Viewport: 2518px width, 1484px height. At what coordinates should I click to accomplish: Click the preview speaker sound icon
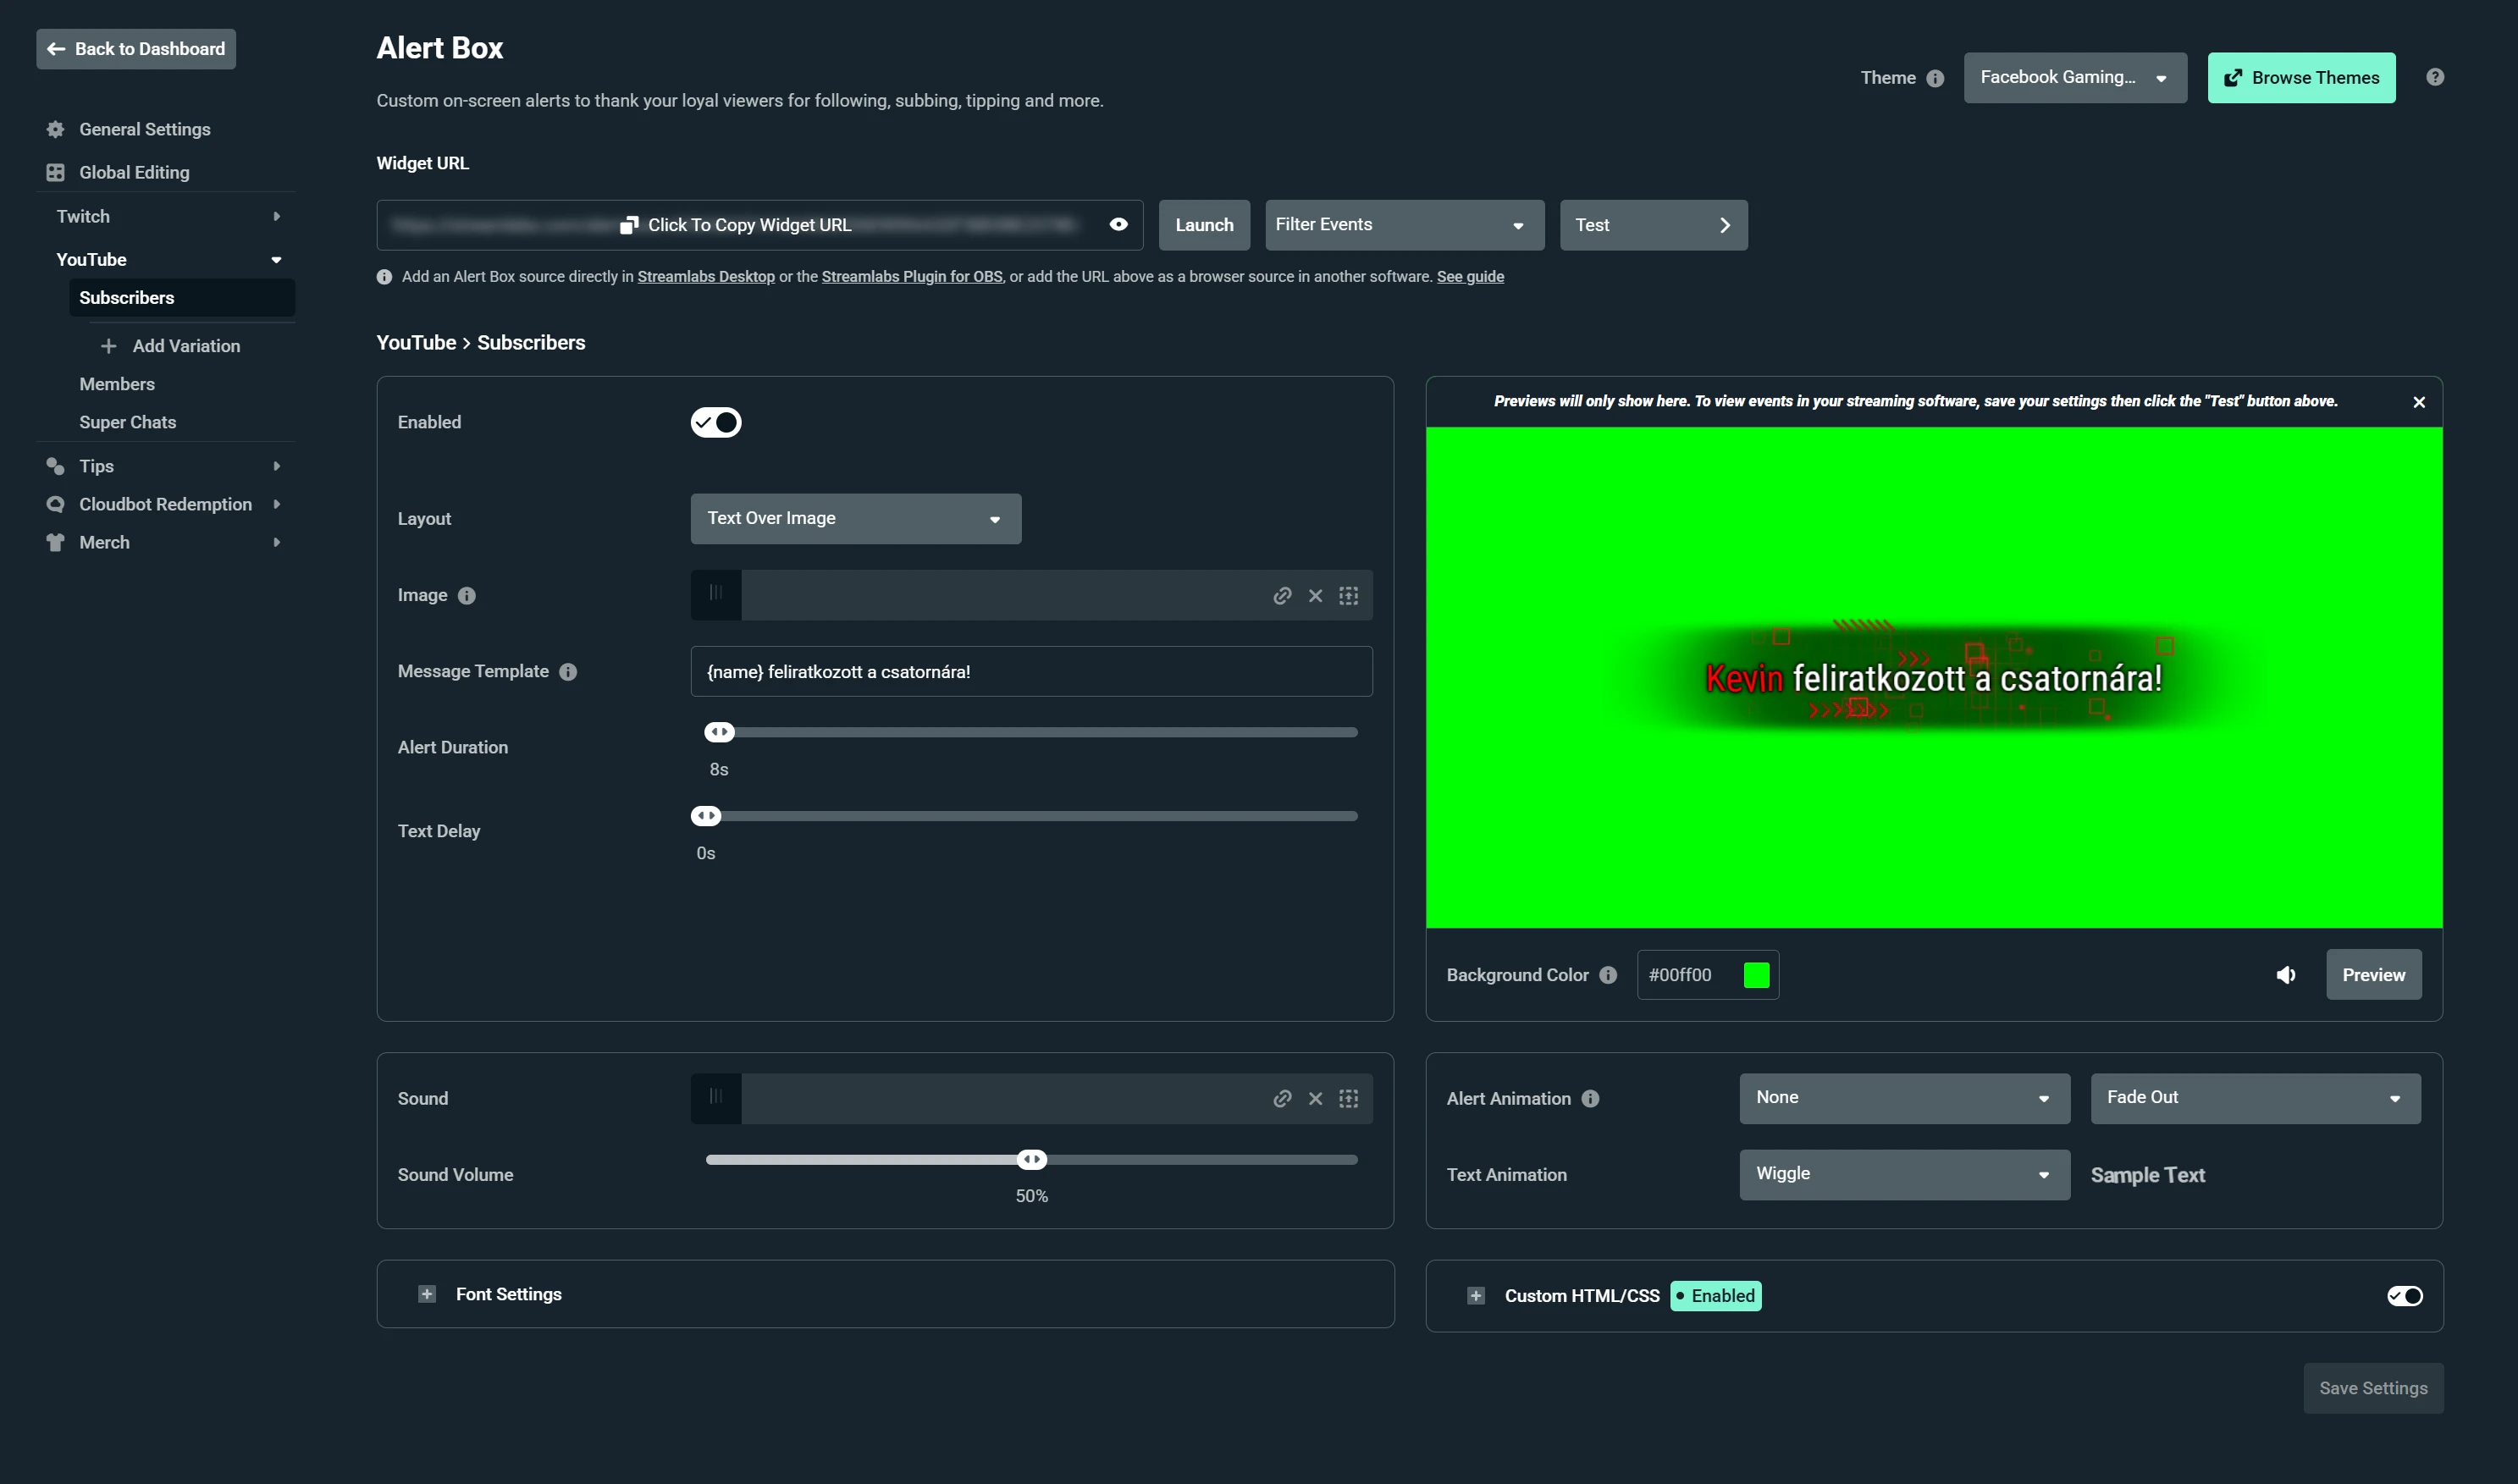2286,975
